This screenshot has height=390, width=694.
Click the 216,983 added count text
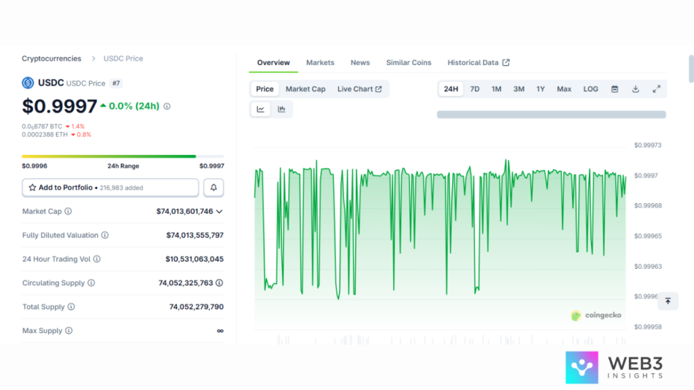pyautogui.click(x=121, y=188)
